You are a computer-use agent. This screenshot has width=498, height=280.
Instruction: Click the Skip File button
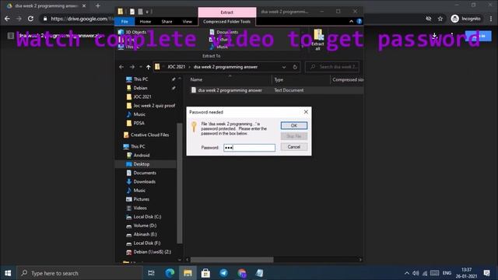(294, 136)
